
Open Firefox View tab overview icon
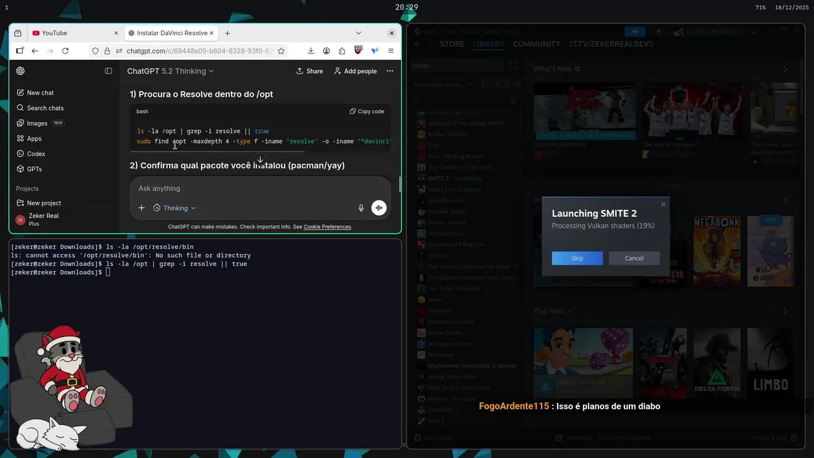pos(18,33)
